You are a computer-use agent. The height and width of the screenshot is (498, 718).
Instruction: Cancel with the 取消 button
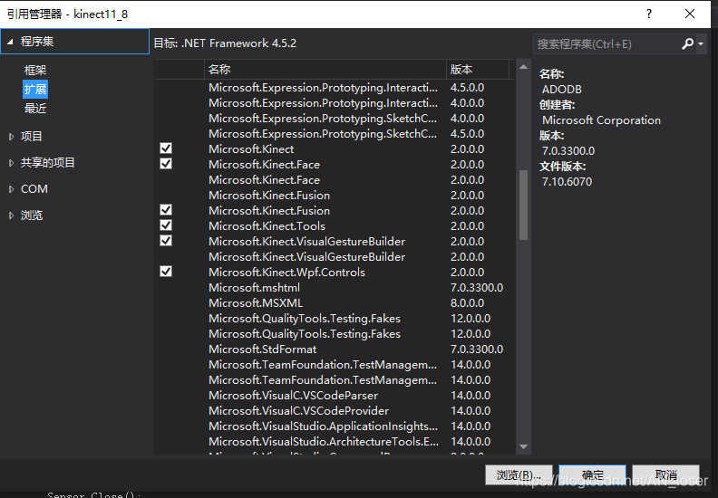coord(665,475)
